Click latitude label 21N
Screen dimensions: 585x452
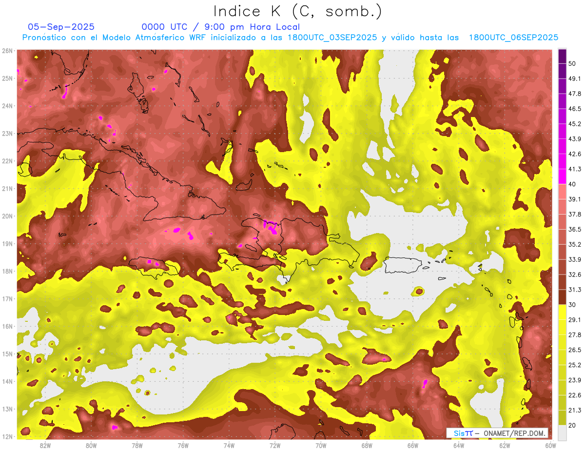click(x=7, y=188)
